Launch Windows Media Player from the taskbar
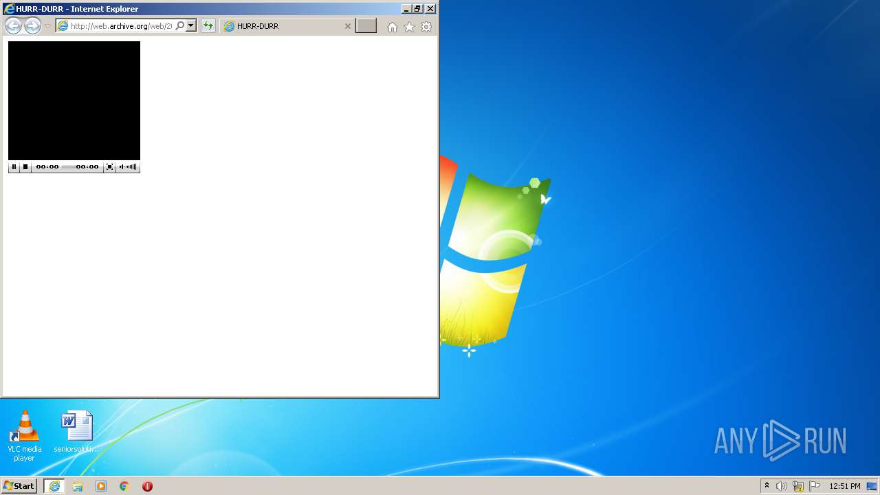880x495 pixels. 101,486
